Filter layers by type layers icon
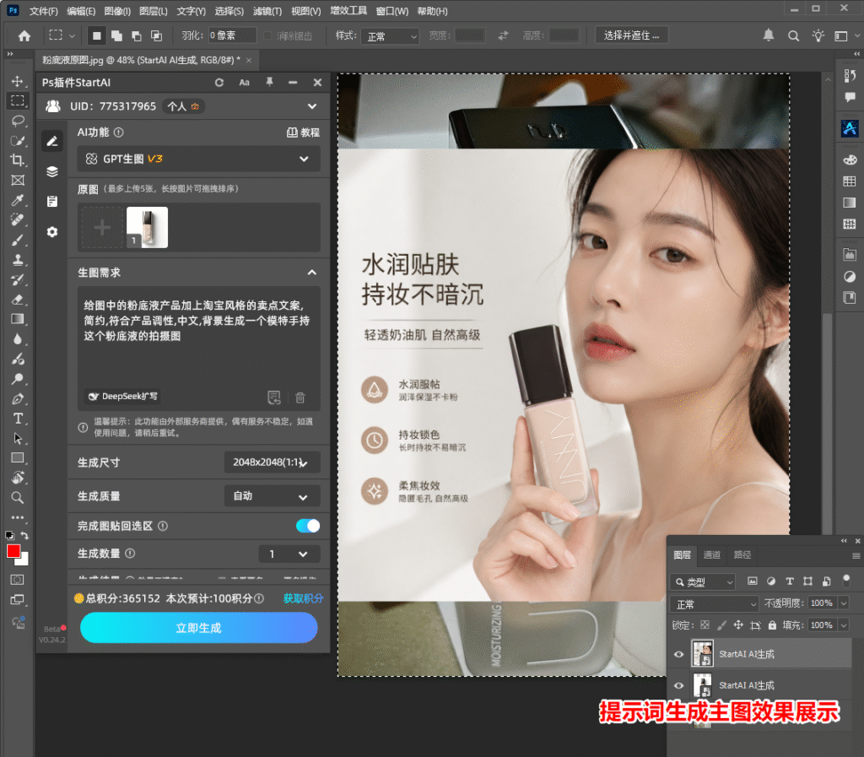Screen dimensions: 864x757 coord(789,581)
